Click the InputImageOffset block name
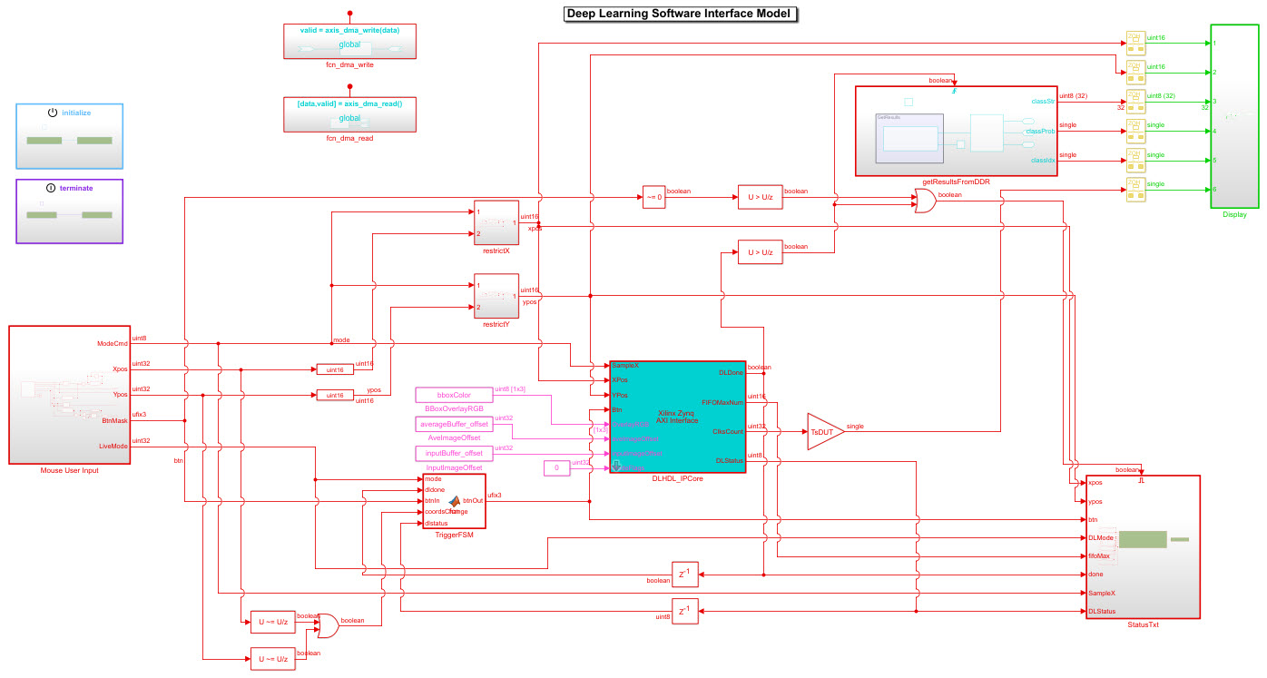 click(x=454, y=467)
